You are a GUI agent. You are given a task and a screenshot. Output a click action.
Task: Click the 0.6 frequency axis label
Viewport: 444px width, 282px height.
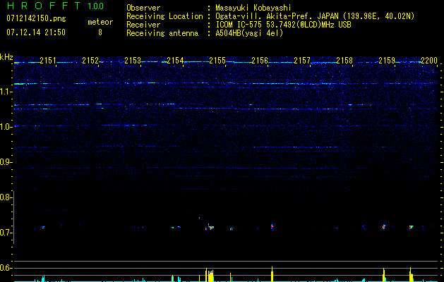pyautogui.click(x=6, y=268)
